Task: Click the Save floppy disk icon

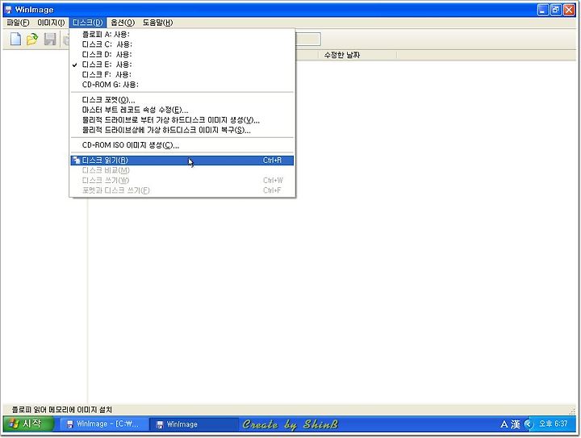Action: click(x=50, y=39)
